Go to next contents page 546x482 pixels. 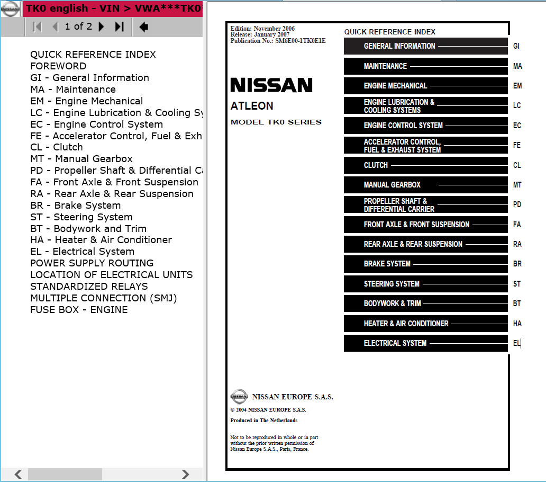(102, 27)
